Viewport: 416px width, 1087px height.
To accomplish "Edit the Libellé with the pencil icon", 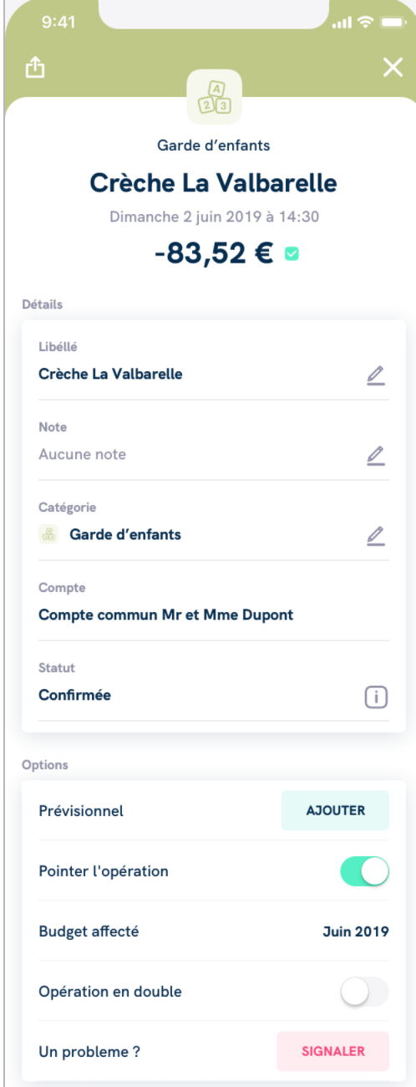I will 375,375.
